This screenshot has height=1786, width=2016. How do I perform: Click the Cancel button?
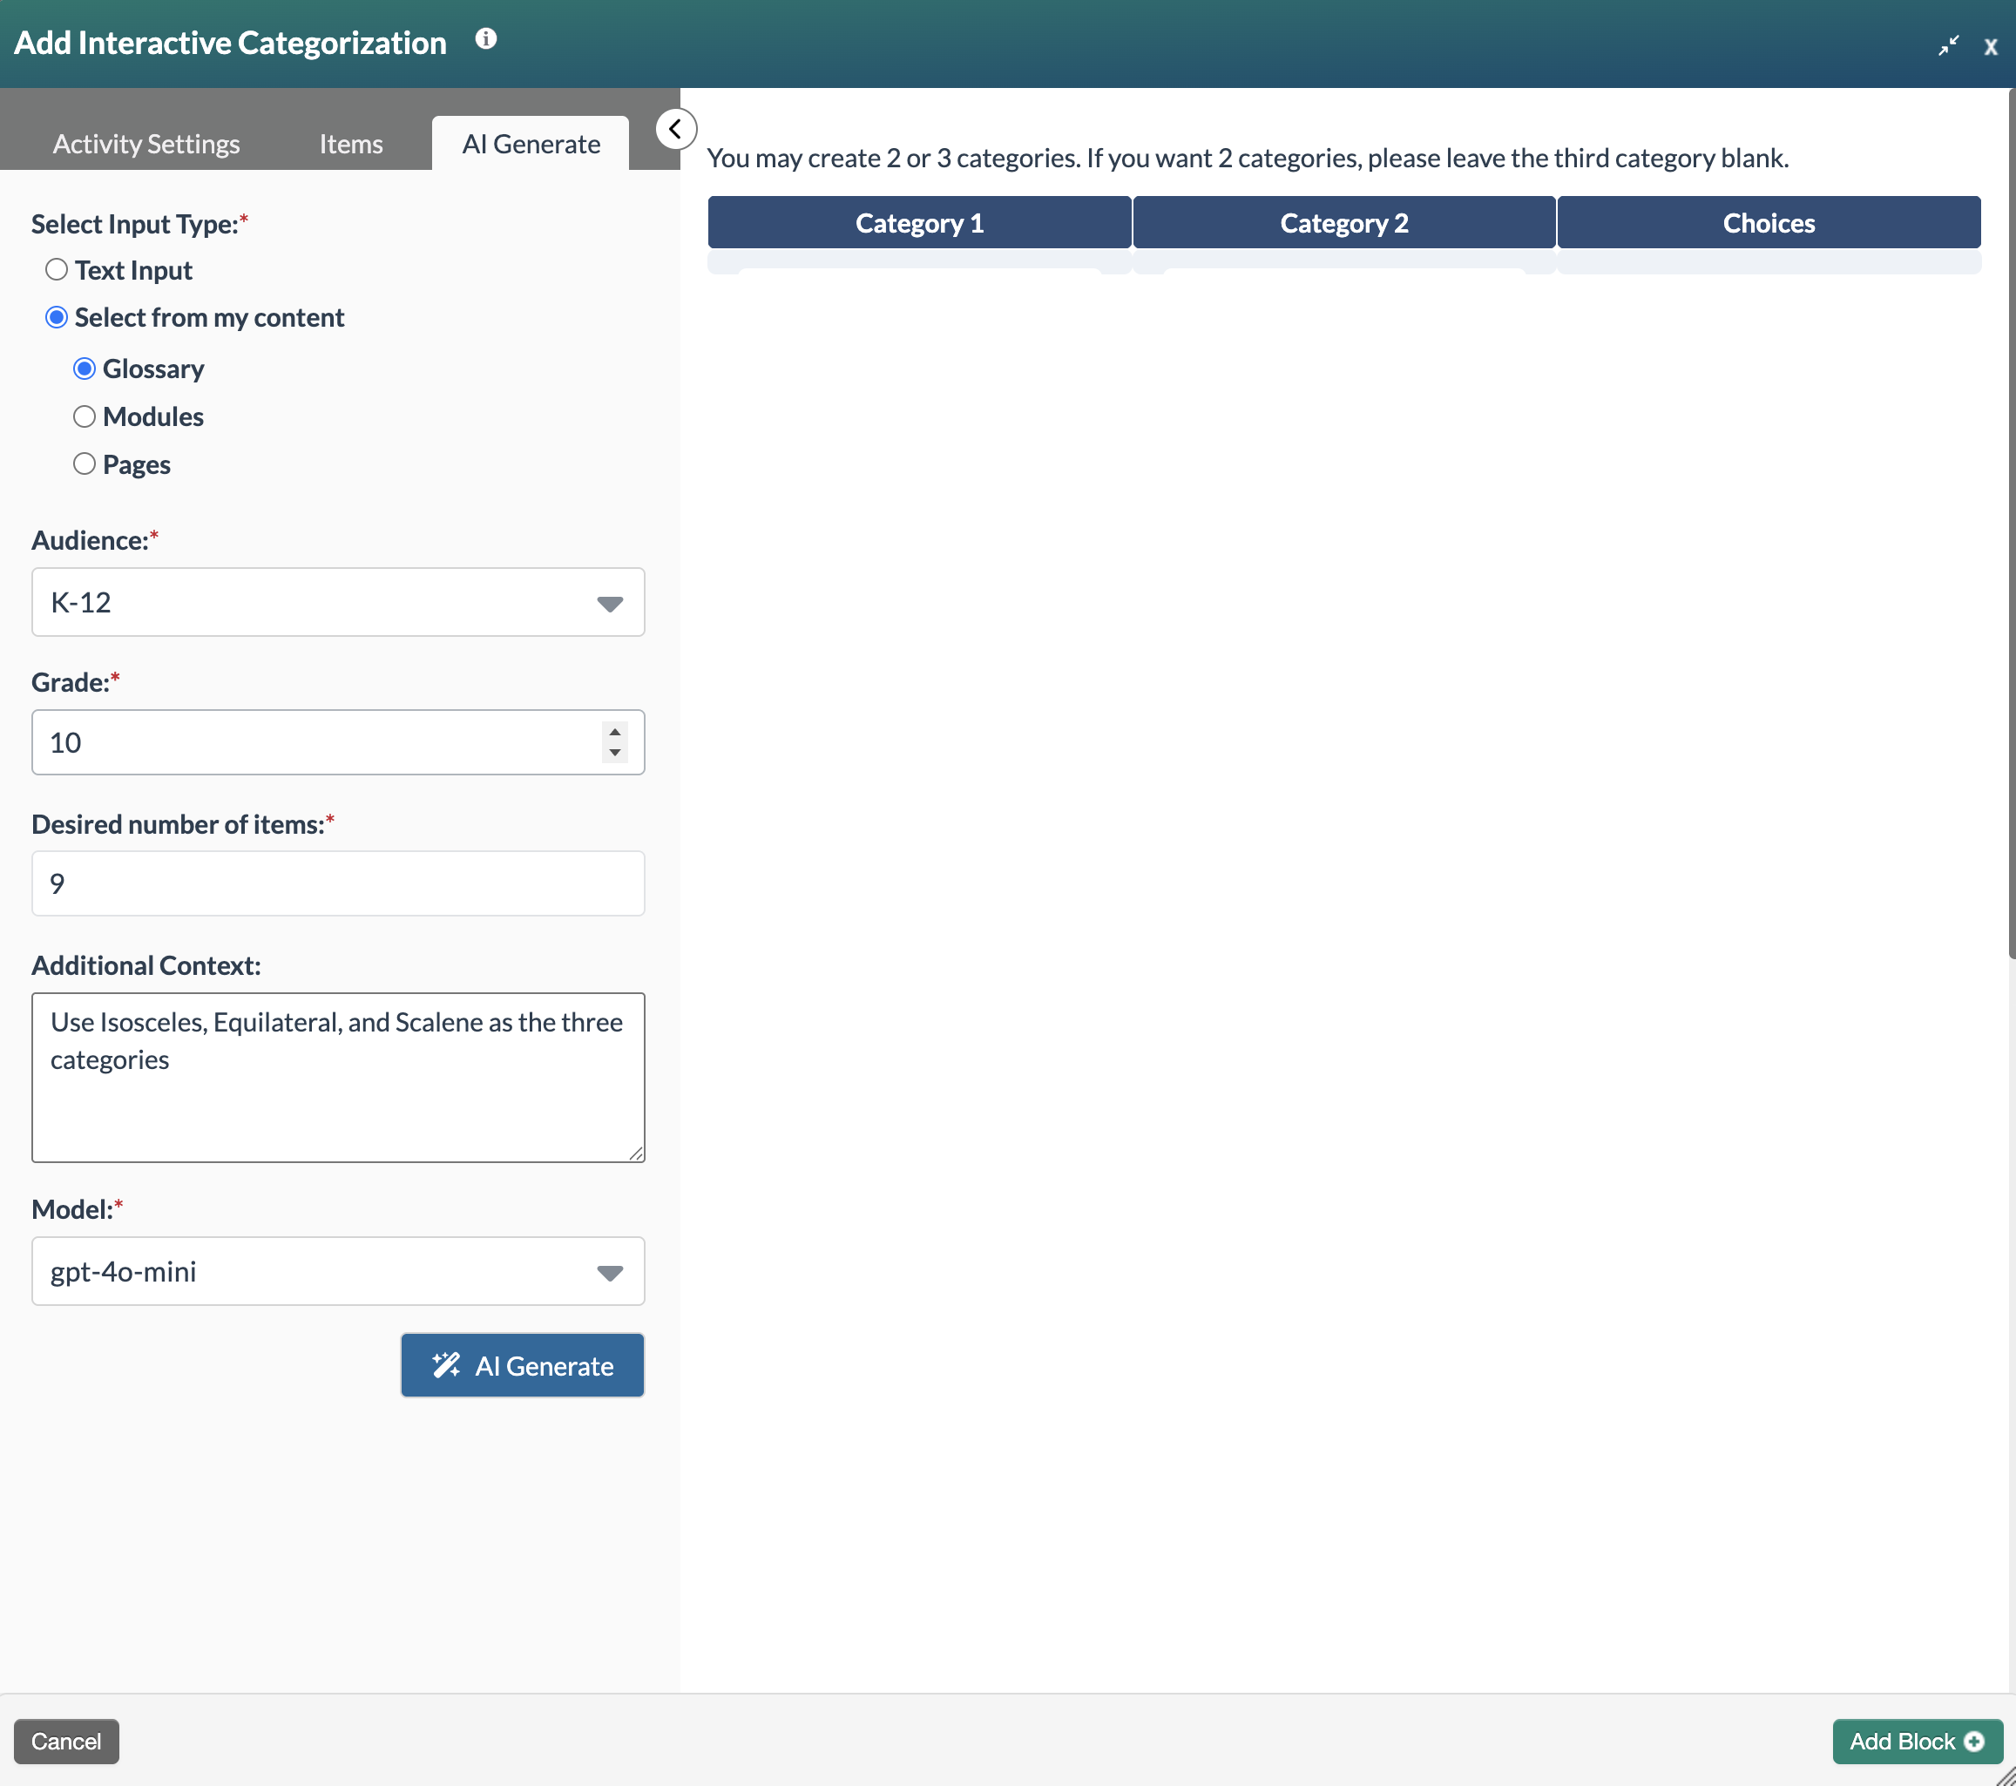[x=66, y=1742]
